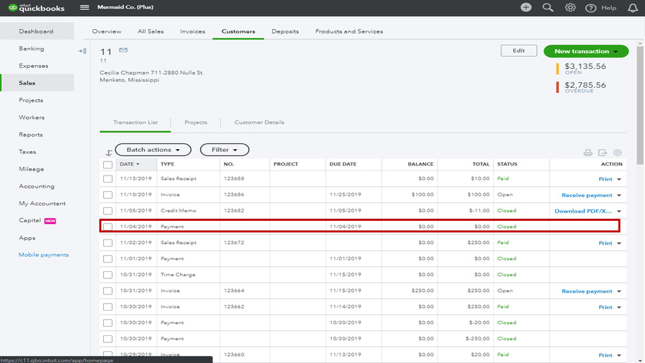Click the export icon above the table
The height and width of the screenshot is (363, 645).
(602, 153)
